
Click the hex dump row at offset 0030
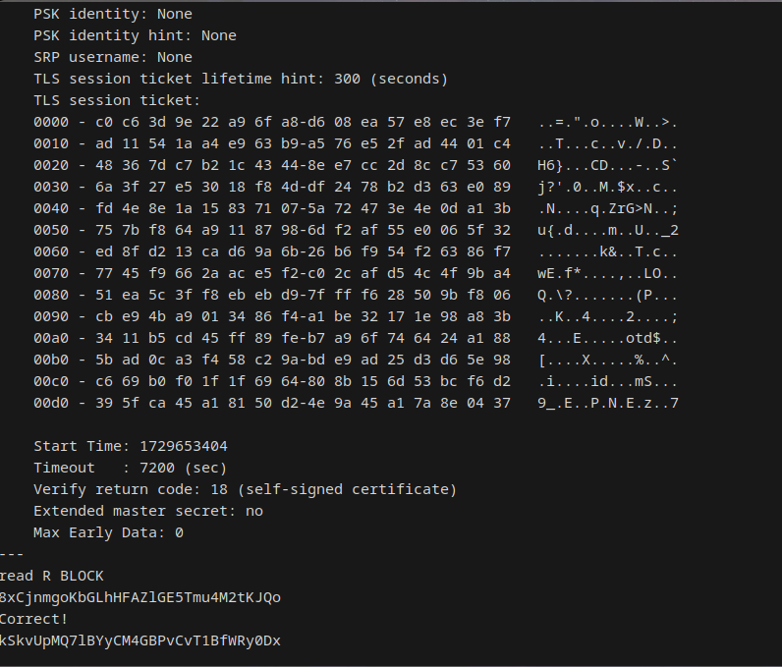coord(271,187)
